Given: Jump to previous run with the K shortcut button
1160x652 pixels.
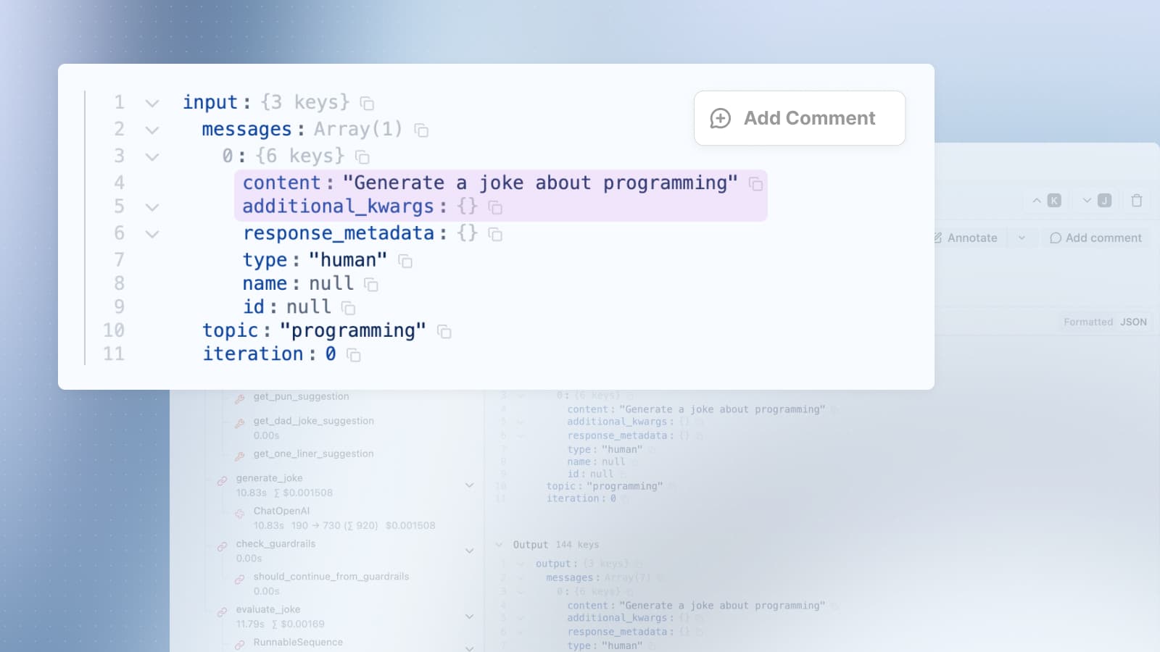Looking at the screenshot, I should tap(1053, 201).
